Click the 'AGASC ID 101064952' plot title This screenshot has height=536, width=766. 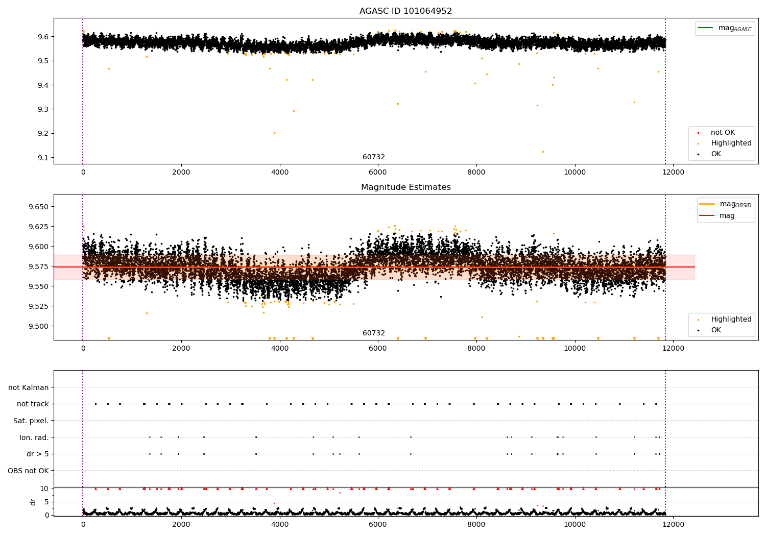coord(405,11)
